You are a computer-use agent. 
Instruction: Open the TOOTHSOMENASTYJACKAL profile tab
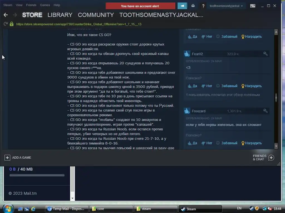tap(161, 15)
